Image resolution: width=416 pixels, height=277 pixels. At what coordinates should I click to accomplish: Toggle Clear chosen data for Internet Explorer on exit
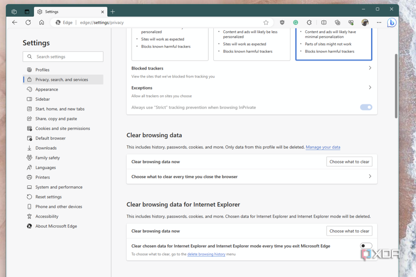coord(366,246)
